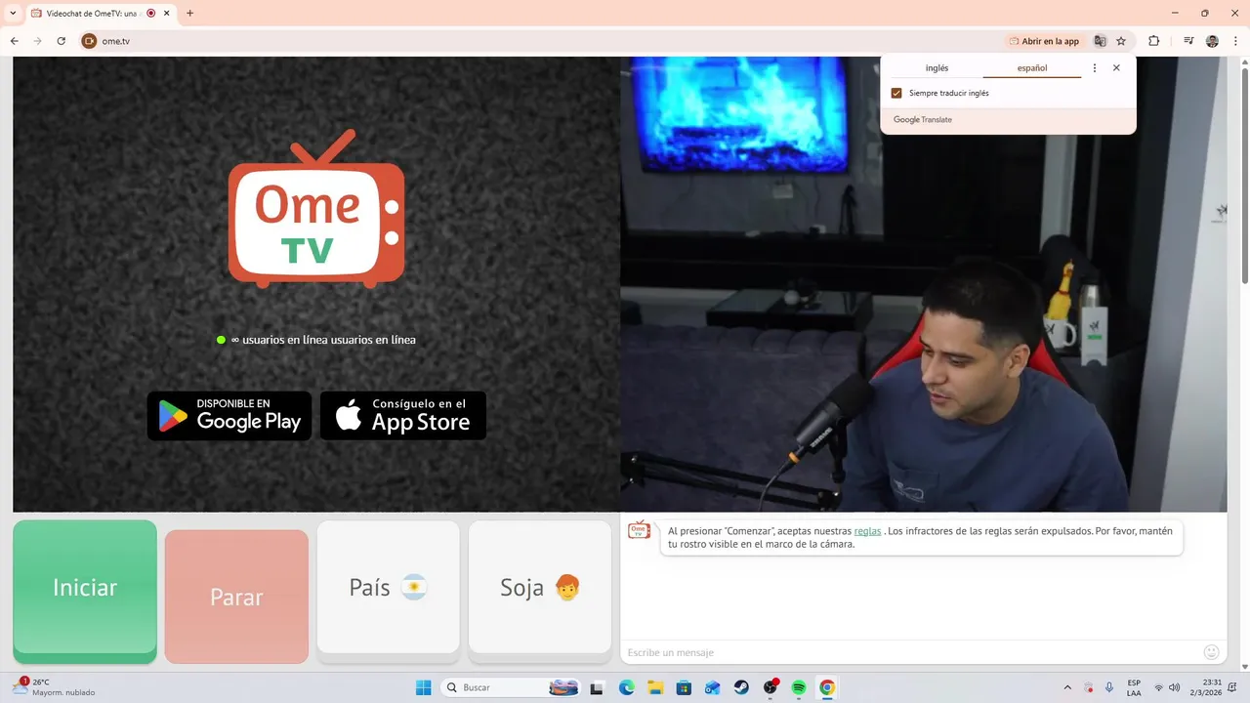This screenshot has height=703, width=1250.
Task: Click the ESP LAA language indicator
Action: coord(1134,687)
